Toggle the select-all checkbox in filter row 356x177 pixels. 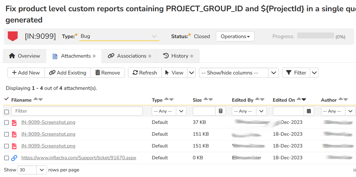[x=6, y=112]
